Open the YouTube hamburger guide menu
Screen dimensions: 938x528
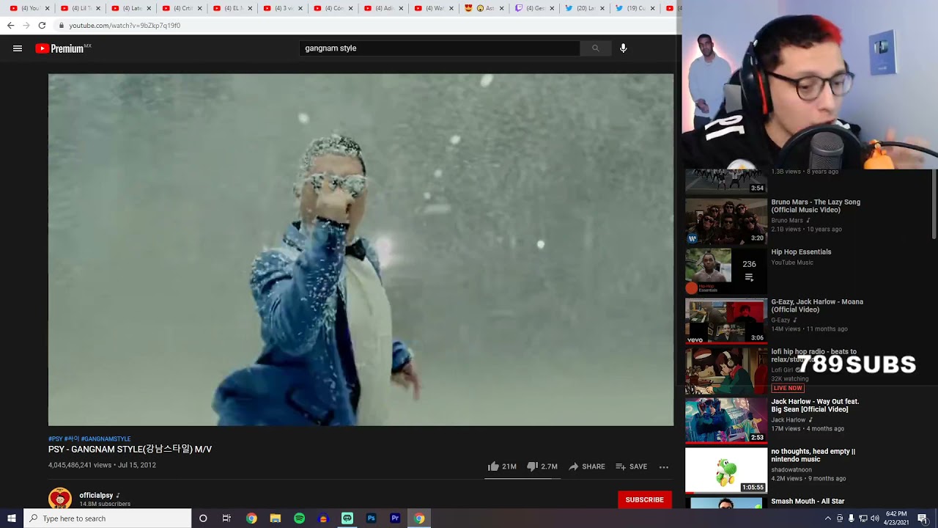click(18, 48)
